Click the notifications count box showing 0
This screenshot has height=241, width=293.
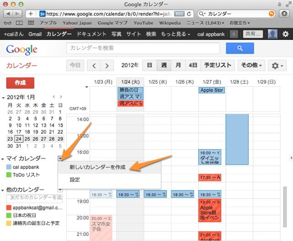coord(233,34)
